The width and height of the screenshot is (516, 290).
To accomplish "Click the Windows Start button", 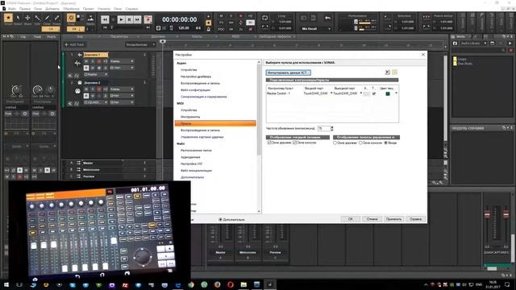I will click(6, 284).
